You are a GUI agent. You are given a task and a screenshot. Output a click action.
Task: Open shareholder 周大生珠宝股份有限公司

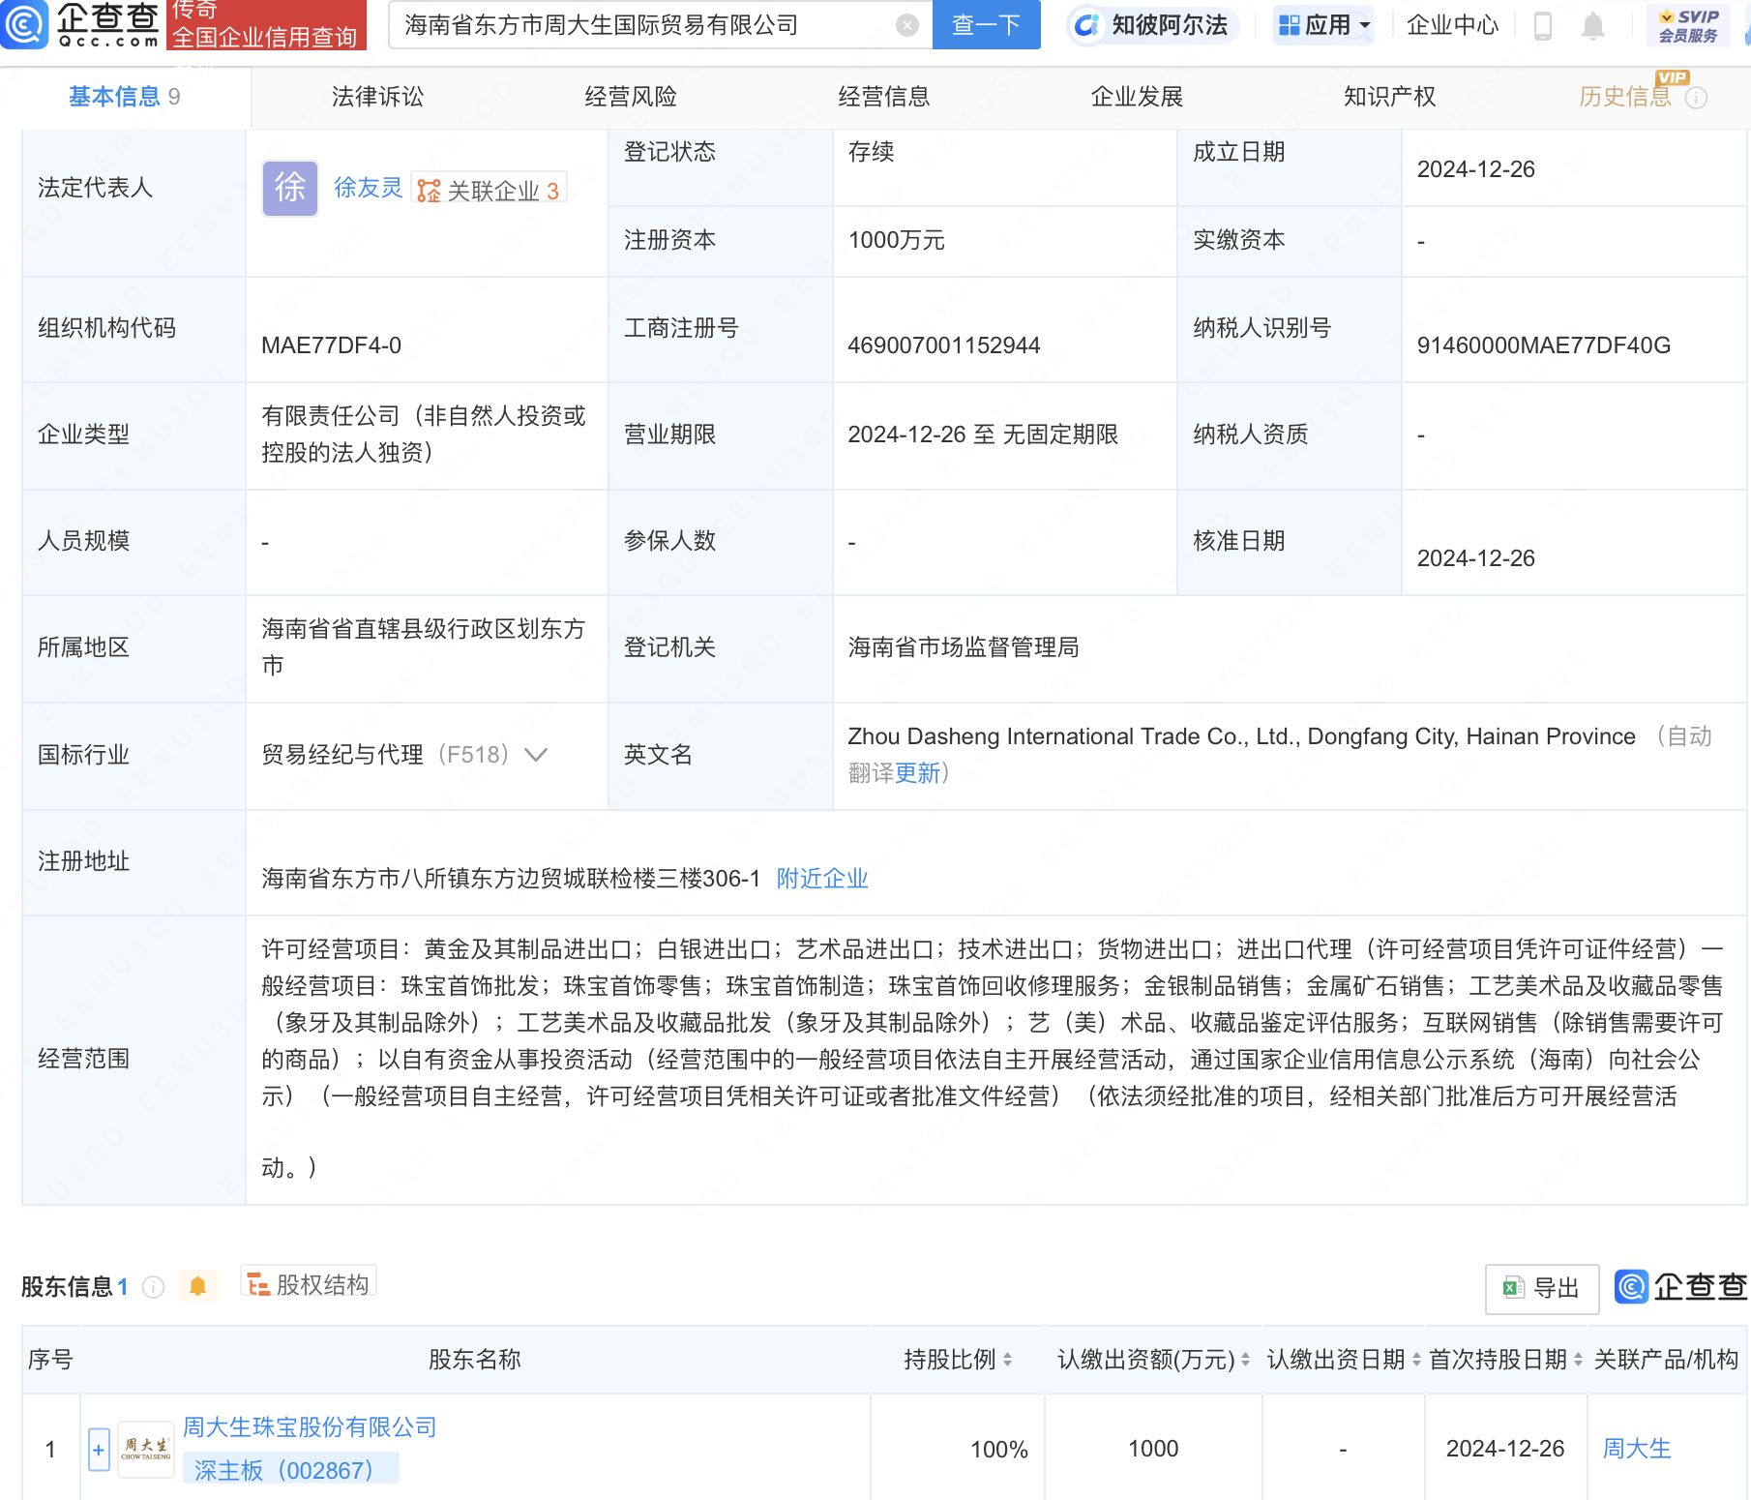click(x=310, y=1427)
